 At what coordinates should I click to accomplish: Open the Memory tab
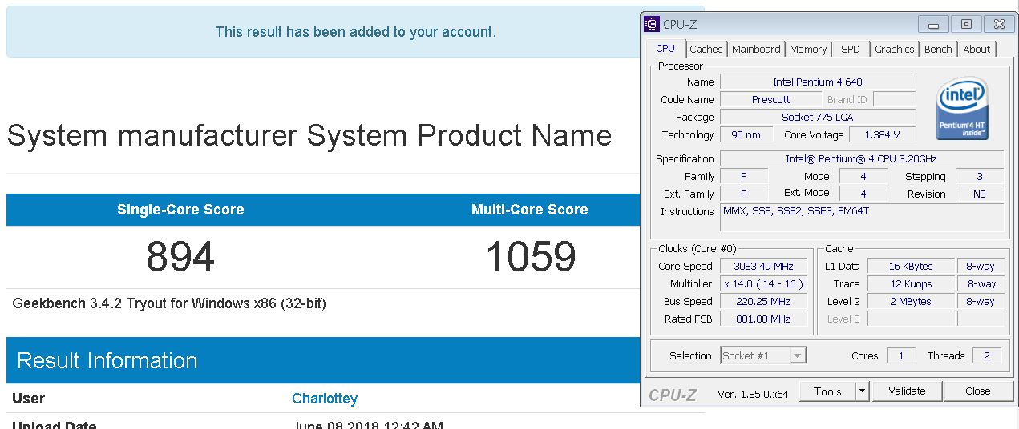[808, 49]
